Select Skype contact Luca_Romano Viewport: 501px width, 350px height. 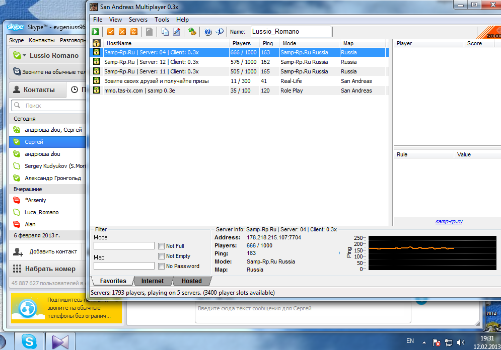coord(48,212)
